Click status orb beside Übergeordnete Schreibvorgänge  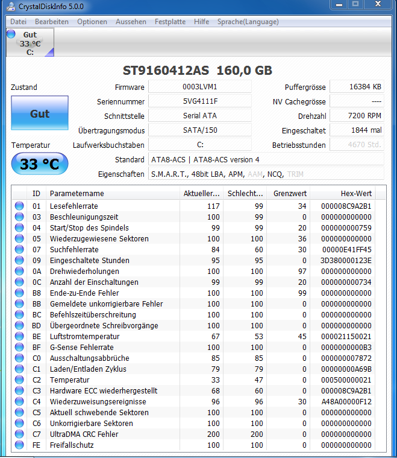(19, 325)
